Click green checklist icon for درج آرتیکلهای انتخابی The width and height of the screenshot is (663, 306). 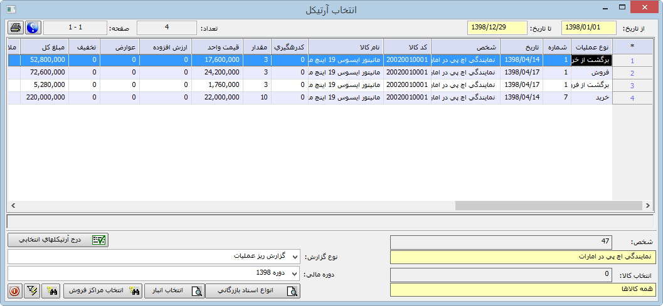(98, 240)
